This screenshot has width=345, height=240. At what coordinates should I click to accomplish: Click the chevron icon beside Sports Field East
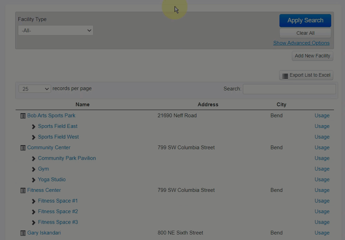pyautogui.click(x=33, y=127)
